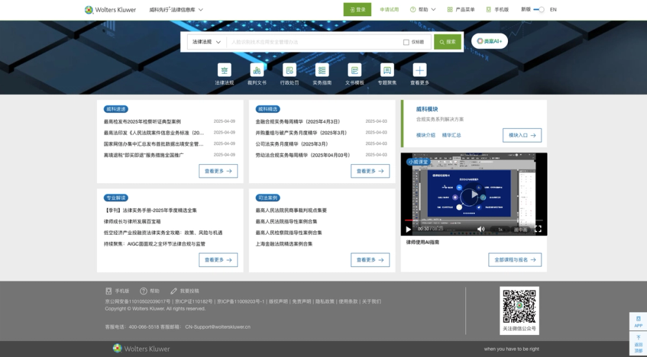647x357 pixels.
Task: Click the Wolters Kluwer logo in header
Action: click(110, 10)
